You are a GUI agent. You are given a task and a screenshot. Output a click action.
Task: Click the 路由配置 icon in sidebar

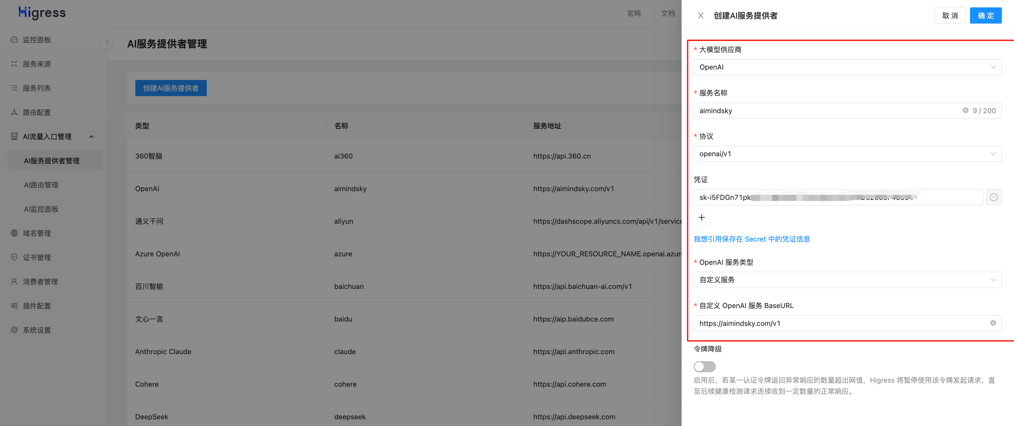point(14,112)
